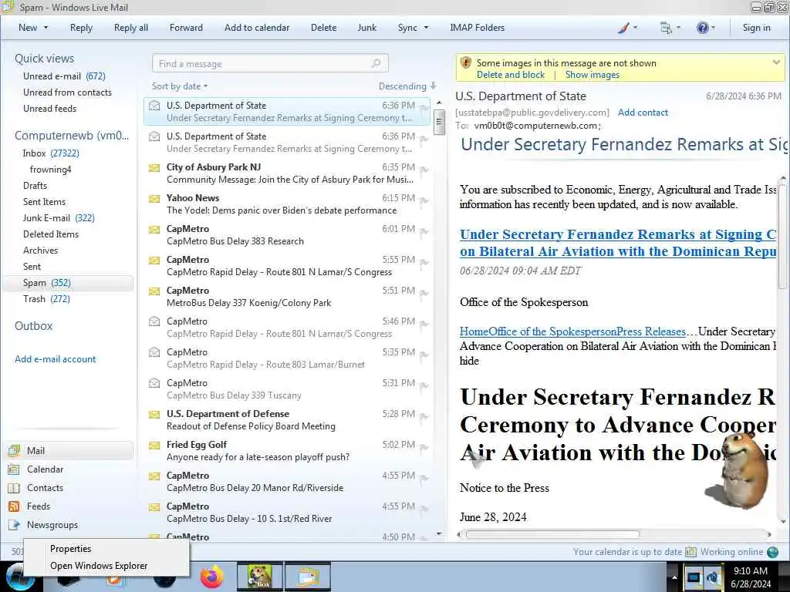The width and height of the screenshot is (790, 592).
Task: Toggle flag on Yahoo News message
Action: click(424, 201)
